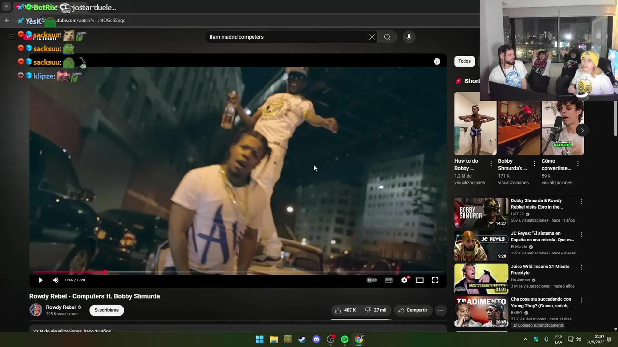The width and height of the screenshot is (618, 347).
Task: Open the three-dot more actions under video
Action: click(441, 310)
